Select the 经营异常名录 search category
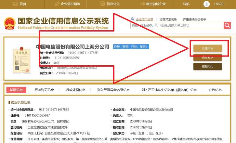The image size is (236, 143). (168, 19)
